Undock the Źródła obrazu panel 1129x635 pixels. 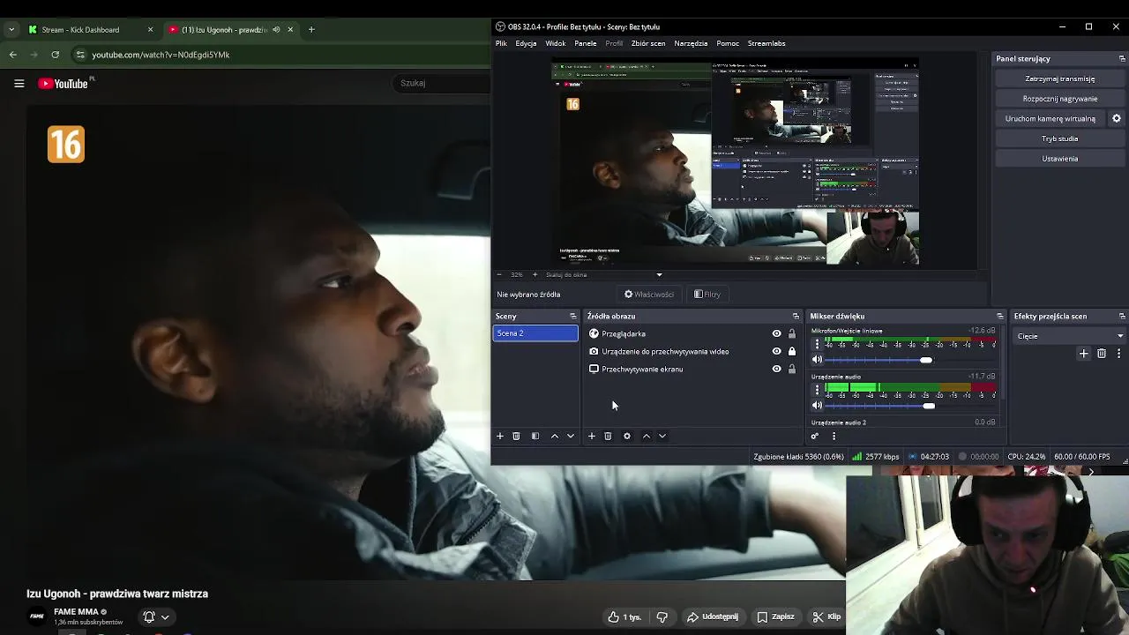796,316
